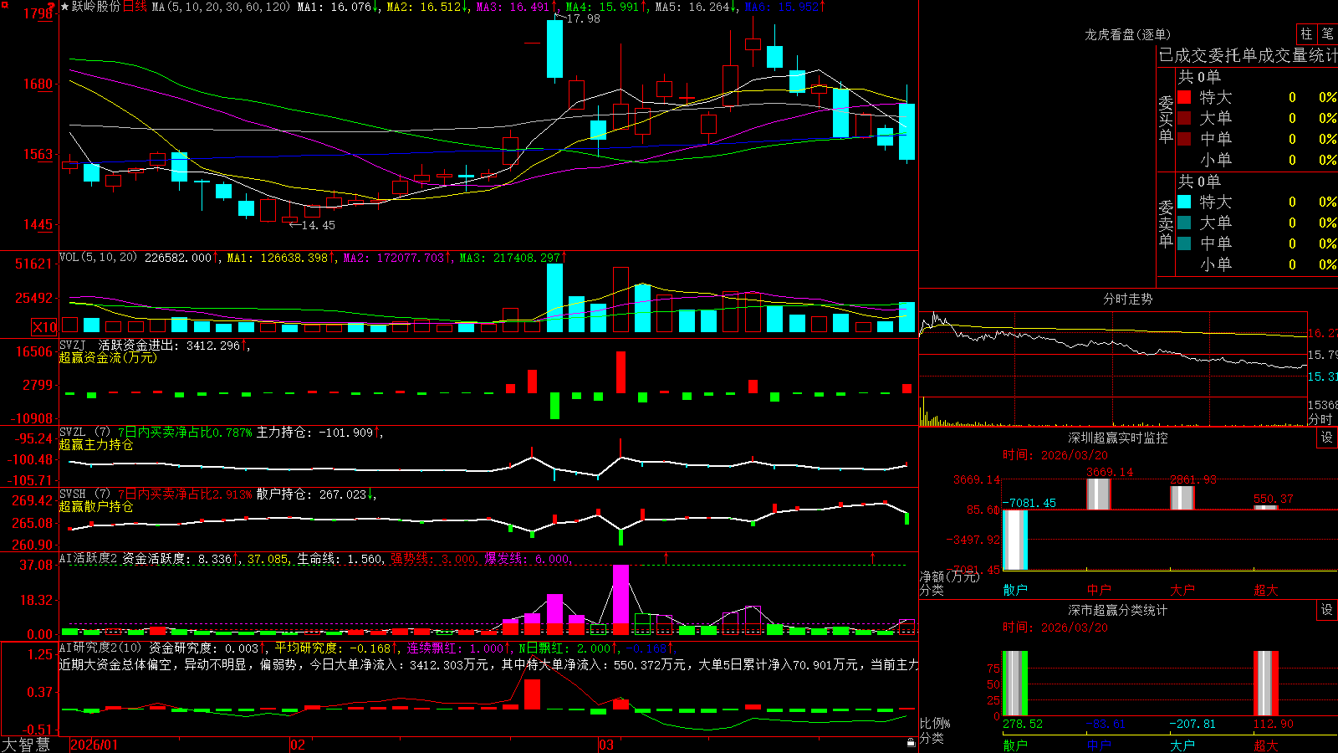Click the red 特大 buy-order swatch

1184,97
